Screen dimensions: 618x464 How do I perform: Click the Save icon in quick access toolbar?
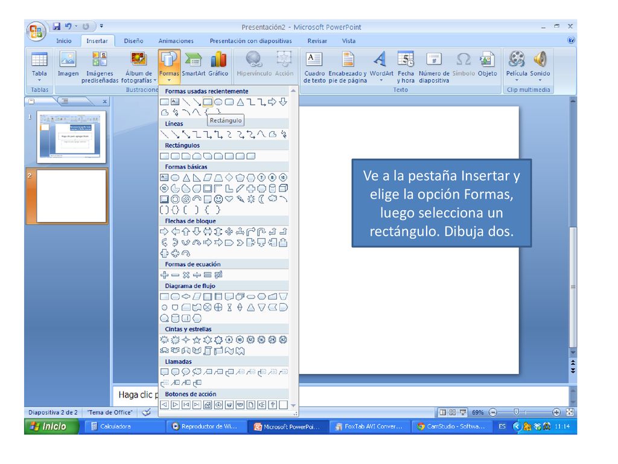(x=57, y=27)
